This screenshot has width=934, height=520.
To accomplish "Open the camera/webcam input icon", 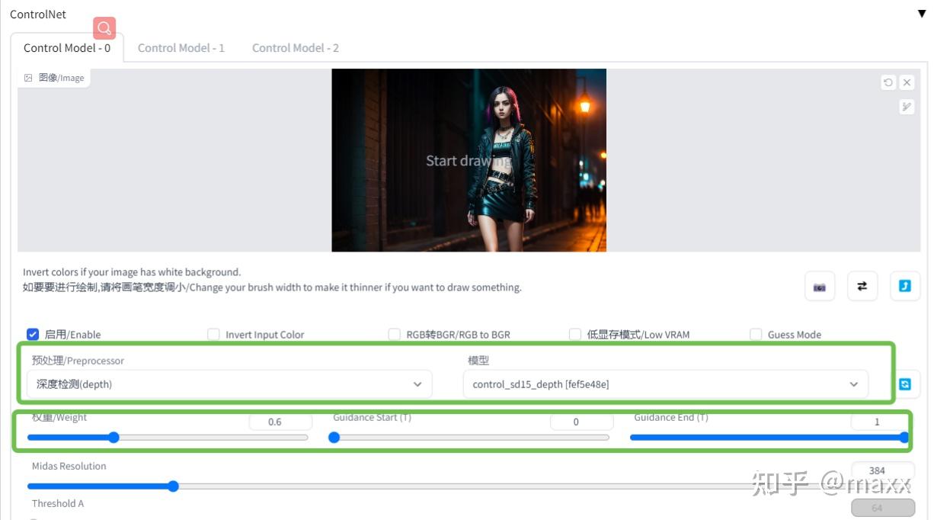I will (819, 286).
